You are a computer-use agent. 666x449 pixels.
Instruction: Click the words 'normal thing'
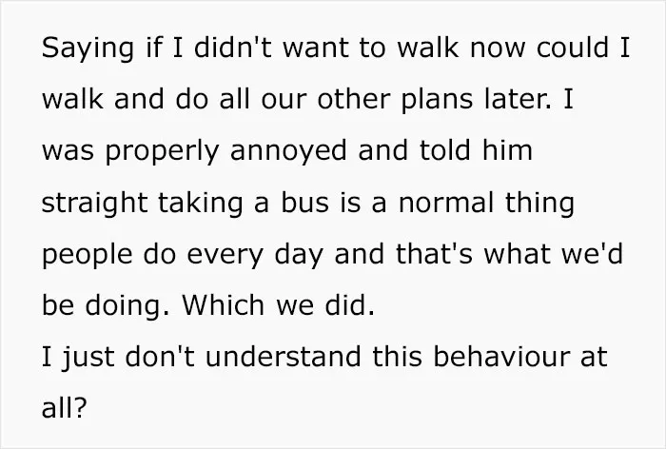point(486,204)
